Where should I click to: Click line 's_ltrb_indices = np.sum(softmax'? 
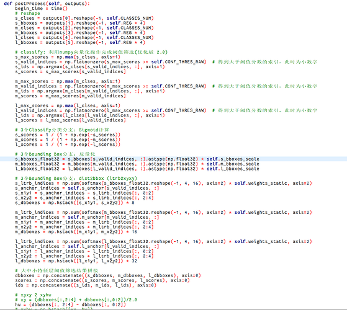pos(163,184)
